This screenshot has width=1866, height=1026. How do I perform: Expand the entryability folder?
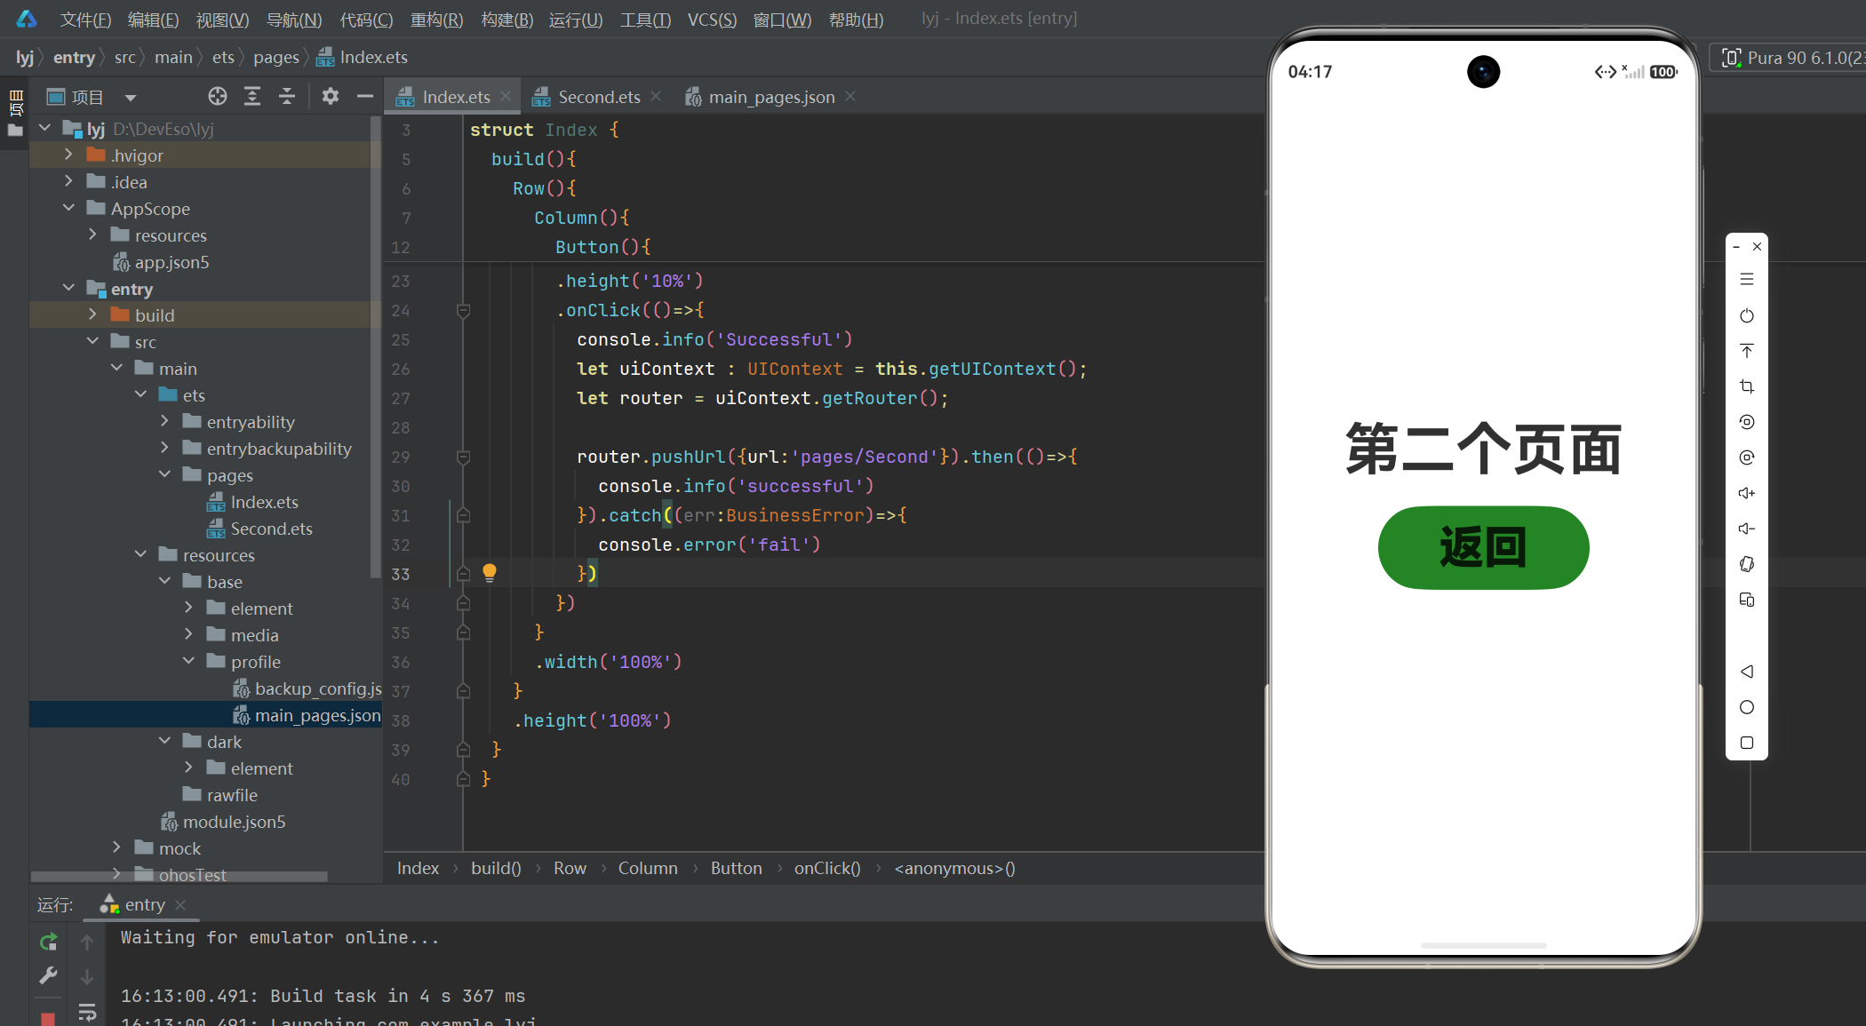[x=164, y=421]
